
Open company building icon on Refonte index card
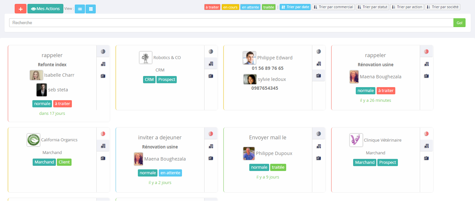pyautogui.click(x=103, y=64)
